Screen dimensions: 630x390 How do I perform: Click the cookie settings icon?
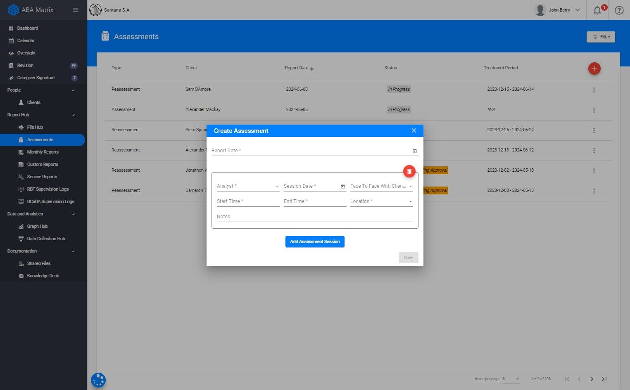(x=98, y=380)
